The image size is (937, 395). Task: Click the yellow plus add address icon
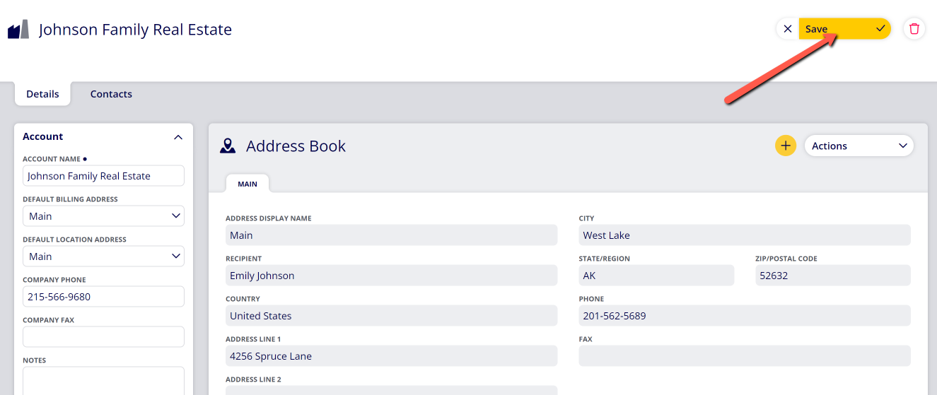[786, 146]
